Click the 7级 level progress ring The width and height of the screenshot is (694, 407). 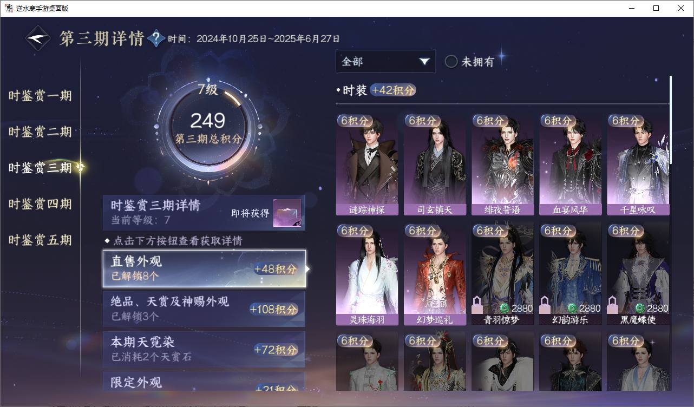[x=208, y=127]
